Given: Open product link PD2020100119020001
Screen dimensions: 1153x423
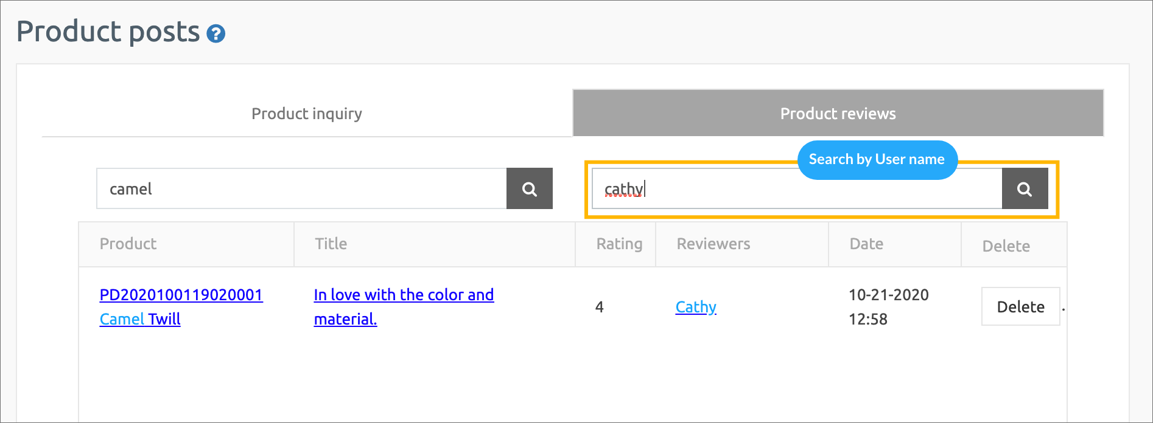Looking at the screenshot, I should (x=181, y=295).
